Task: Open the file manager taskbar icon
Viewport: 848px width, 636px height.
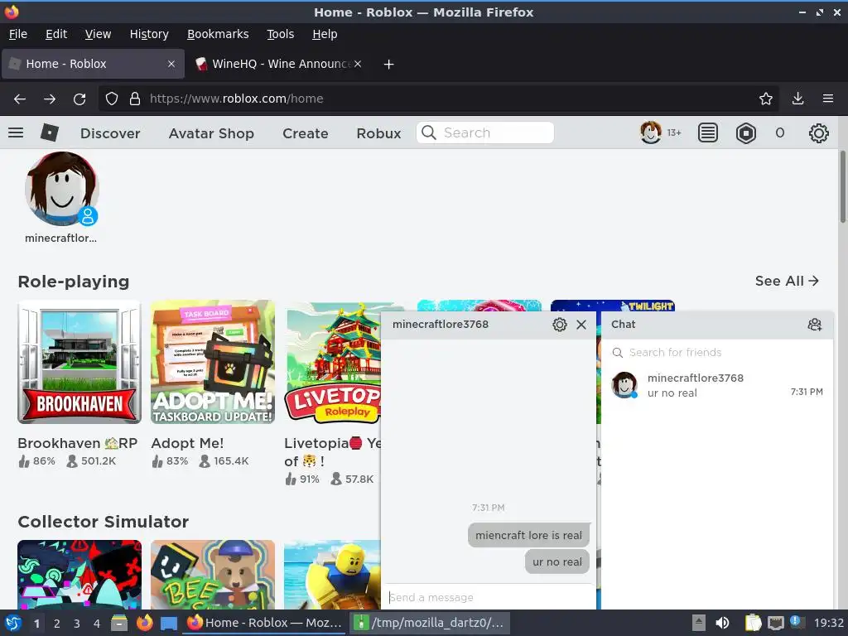Action: 119,623
